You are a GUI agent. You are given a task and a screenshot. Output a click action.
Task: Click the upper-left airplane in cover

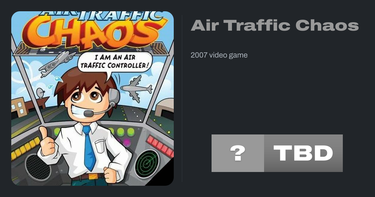[x=57, y=63]
